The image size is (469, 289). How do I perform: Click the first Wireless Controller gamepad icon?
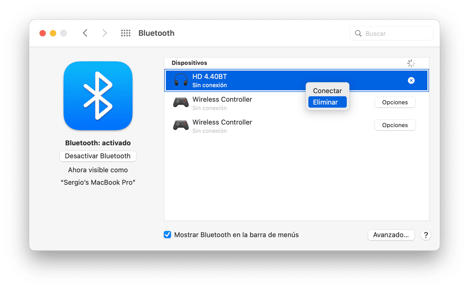pos(181,103)
